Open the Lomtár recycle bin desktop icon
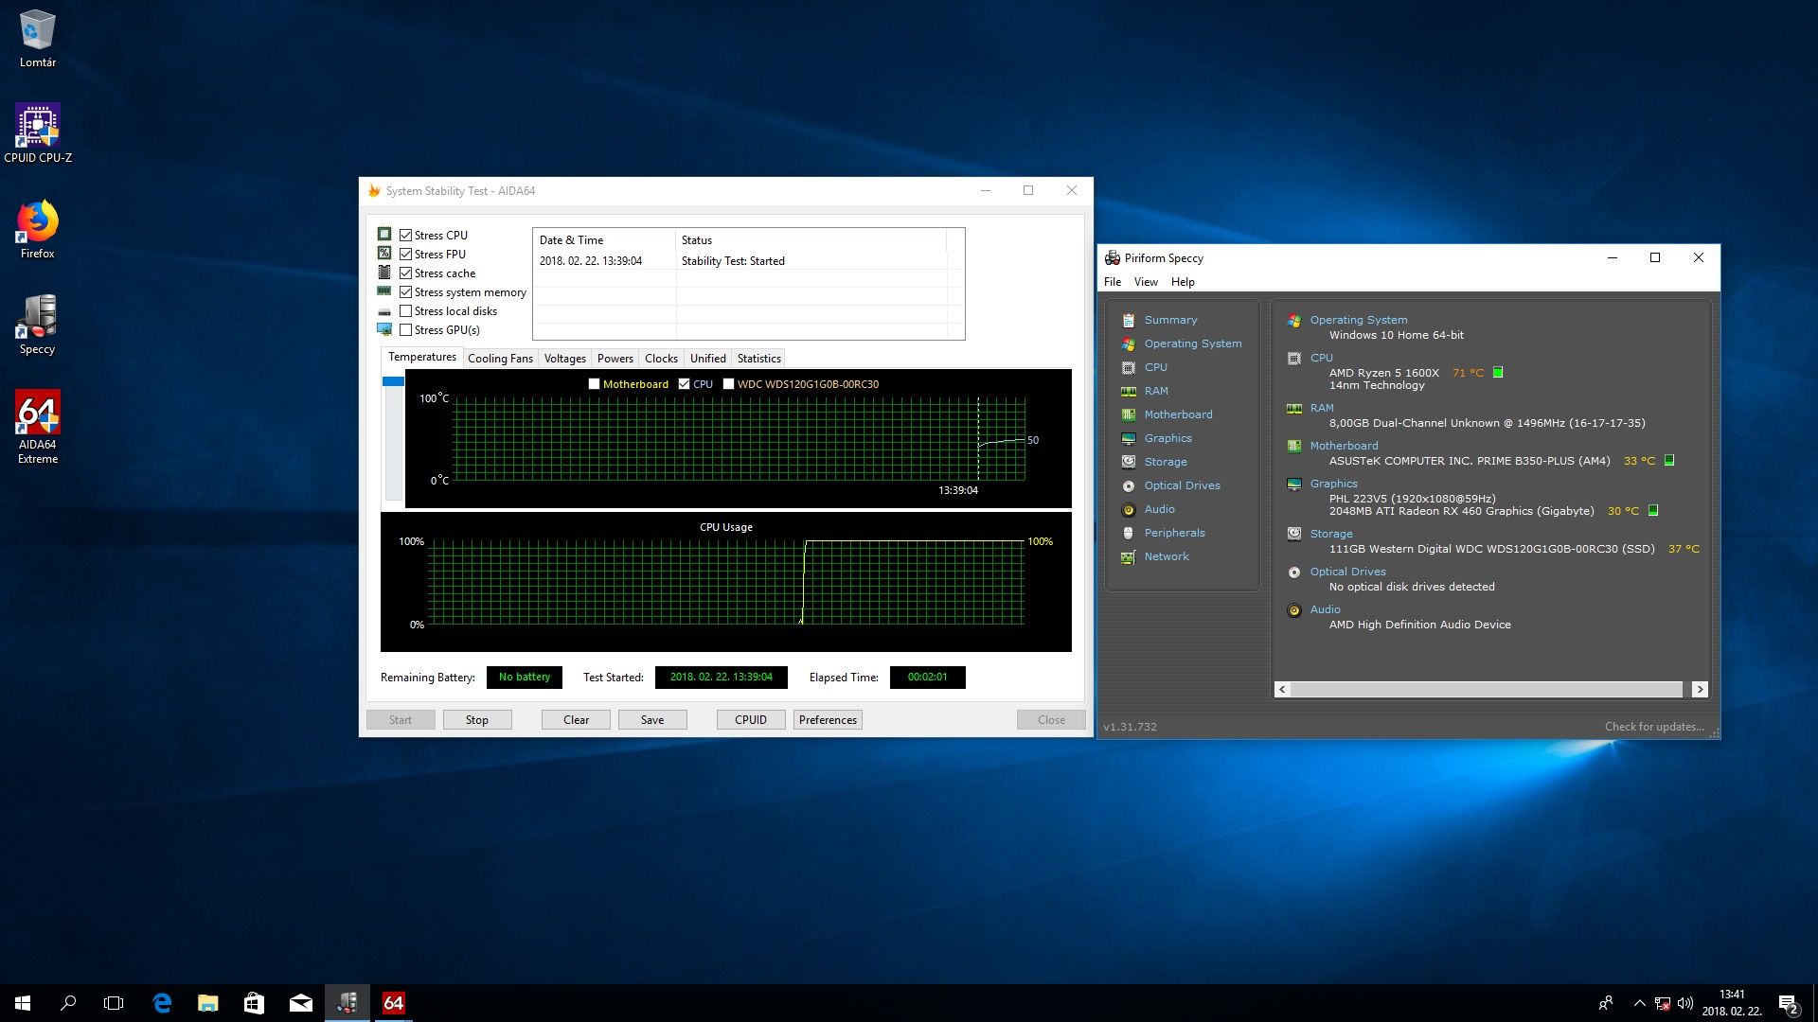This screenshot has width=1818, height=1022. [37, 38]
